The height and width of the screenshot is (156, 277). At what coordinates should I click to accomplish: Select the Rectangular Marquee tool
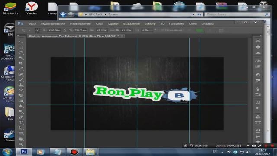coord(21,47)
